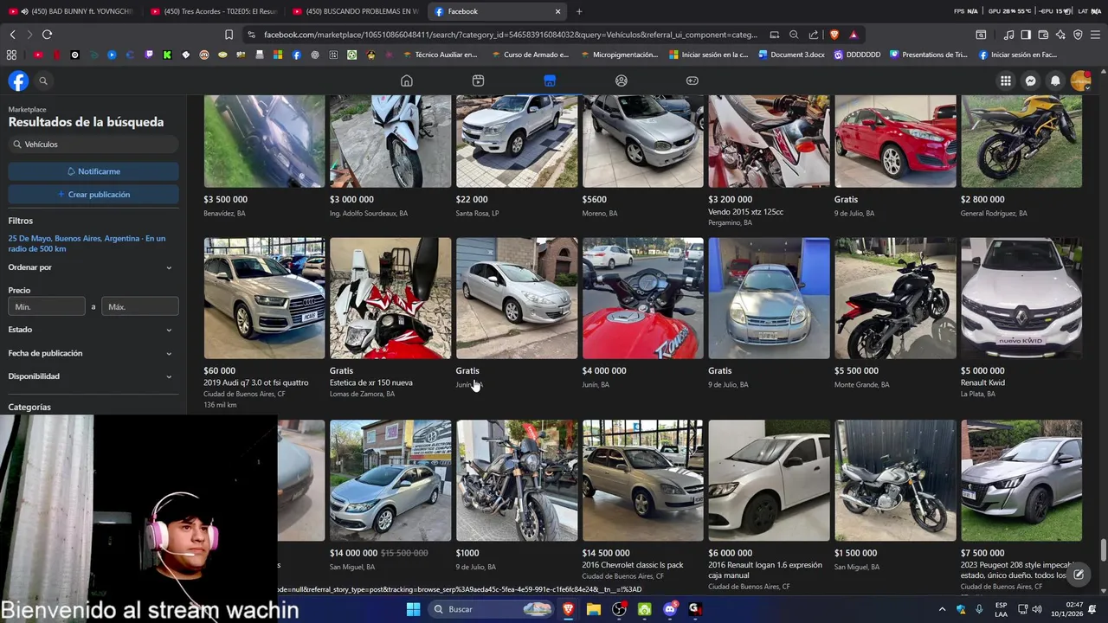Open the Brave browser icon on the taskbar
Image resolution: width=1108 pixels, height=623 pixels.
pyautogui.click(x=568, y=609)
